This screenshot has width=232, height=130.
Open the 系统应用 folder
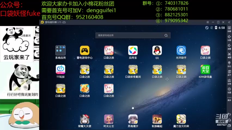[x=60, y=50]
